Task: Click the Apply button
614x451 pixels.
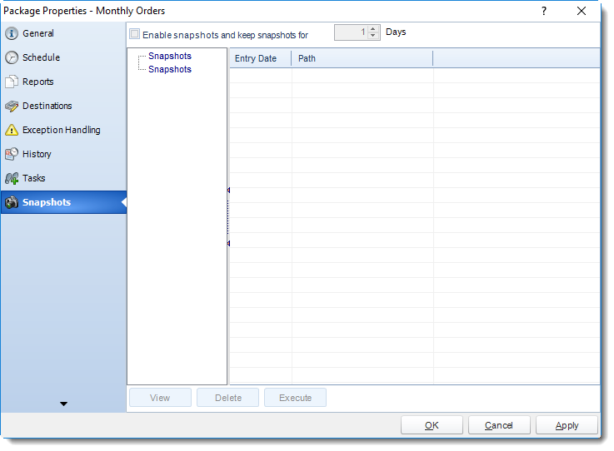Action: coord(567,425)
